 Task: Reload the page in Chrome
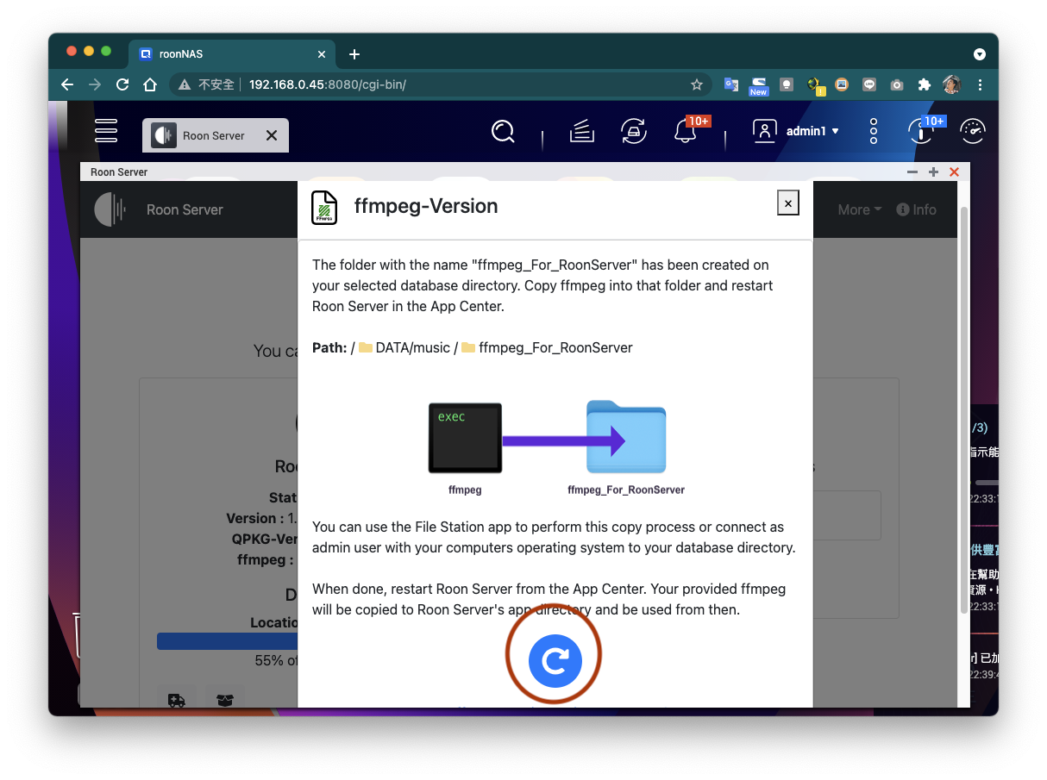coord(122,84)
